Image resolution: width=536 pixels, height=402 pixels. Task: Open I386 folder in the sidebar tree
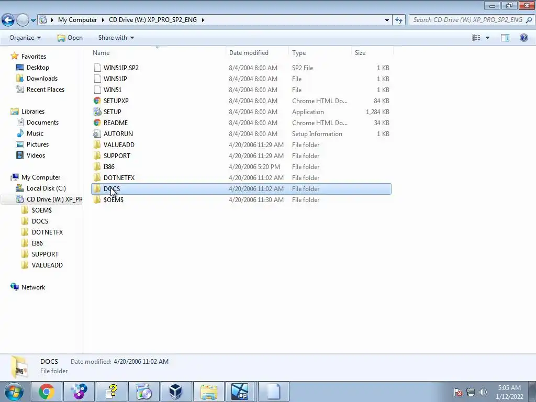point(37,243)
